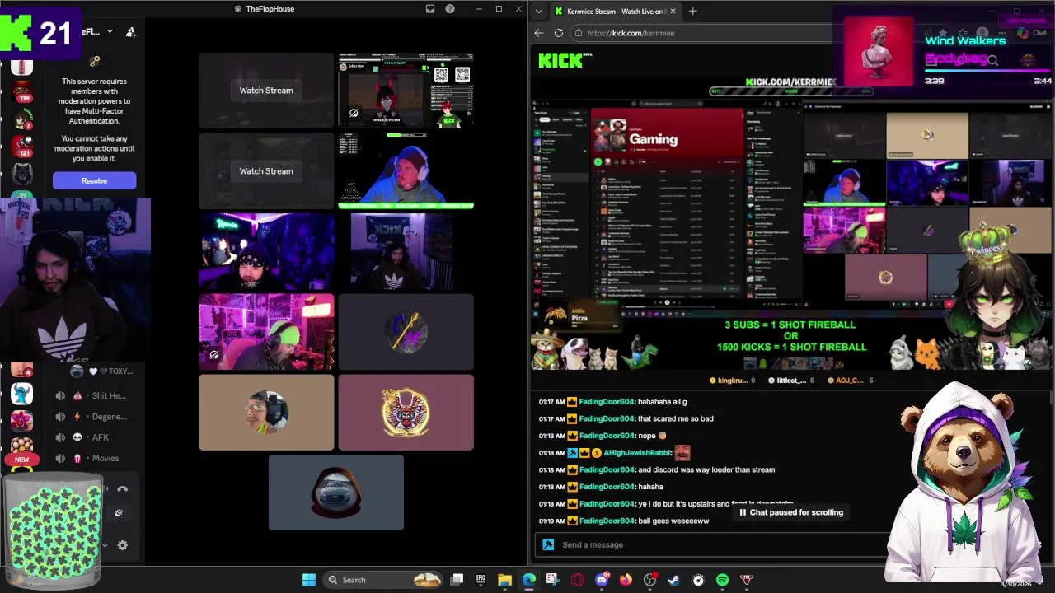Select the car avatar participant tile
This screenshot has height=593, width=1055.
(x=336, y=493)
